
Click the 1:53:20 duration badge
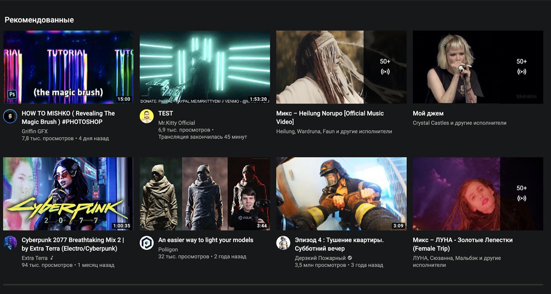[258, 99]
